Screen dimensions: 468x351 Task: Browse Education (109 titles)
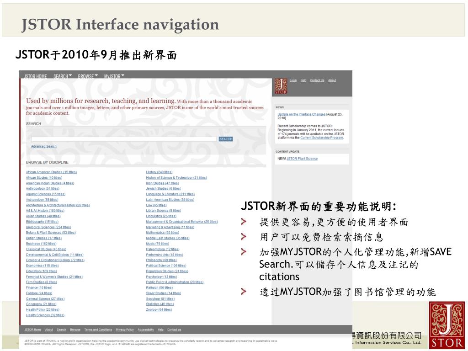coord(41,271)
